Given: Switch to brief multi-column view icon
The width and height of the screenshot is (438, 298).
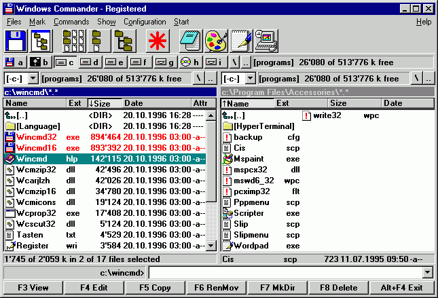Looking at the screenshot, I should (x=74, y=41).
